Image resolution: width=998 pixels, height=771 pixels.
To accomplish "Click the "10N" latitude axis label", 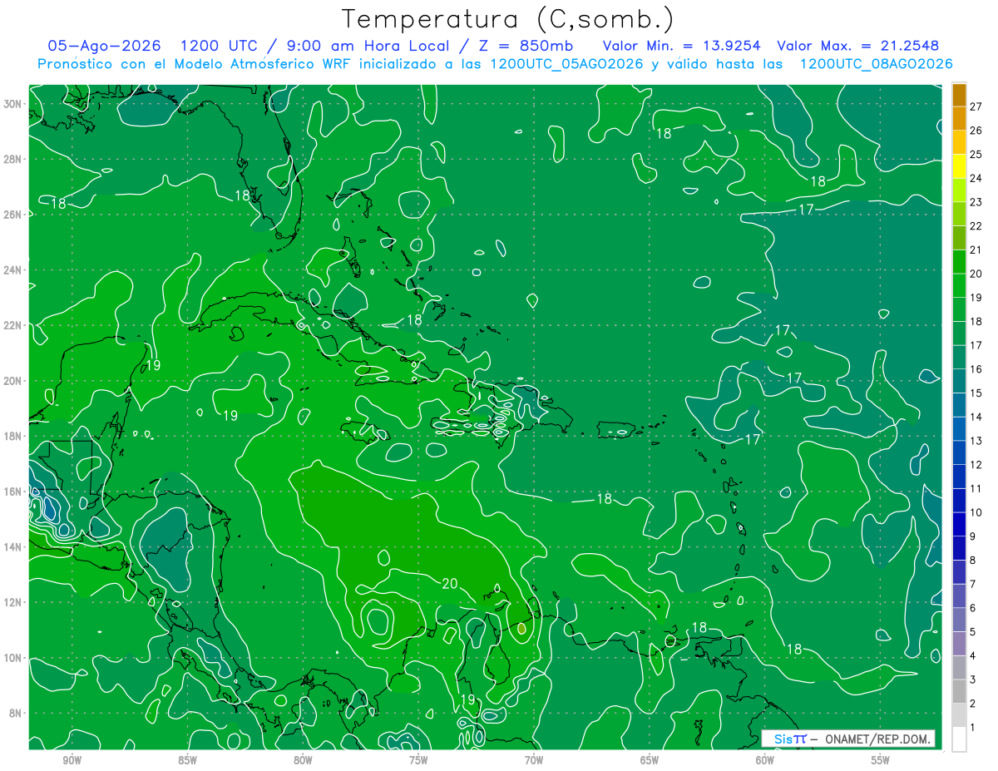I will [14, 658].
